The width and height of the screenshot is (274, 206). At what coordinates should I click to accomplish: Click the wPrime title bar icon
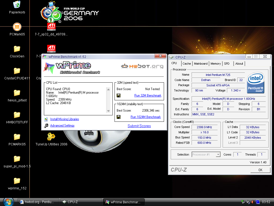45,57
